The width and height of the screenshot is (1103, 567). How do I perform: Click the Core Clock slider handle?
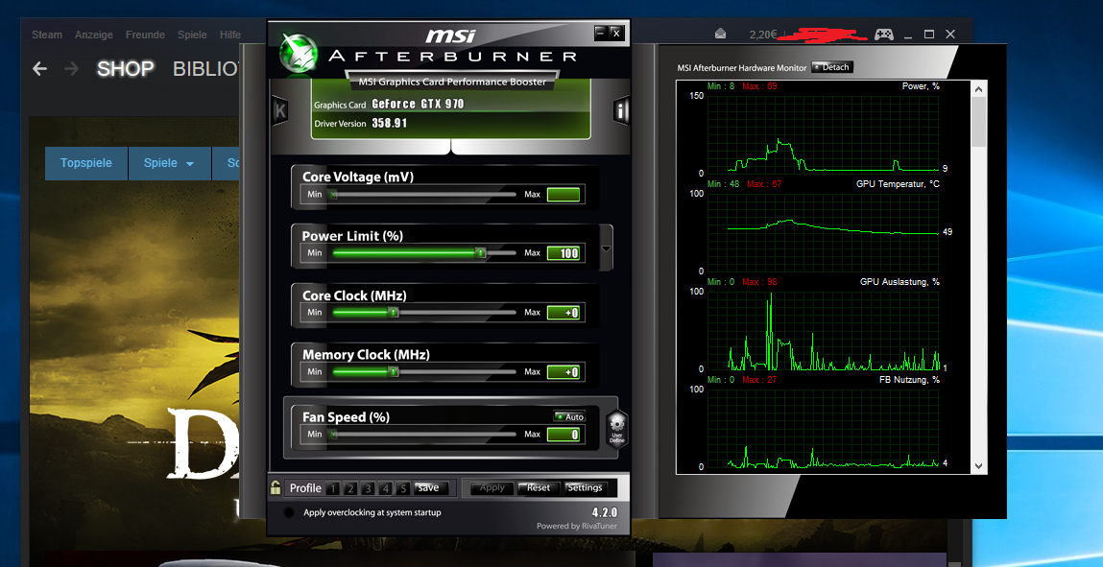click(x=394, y=312)
